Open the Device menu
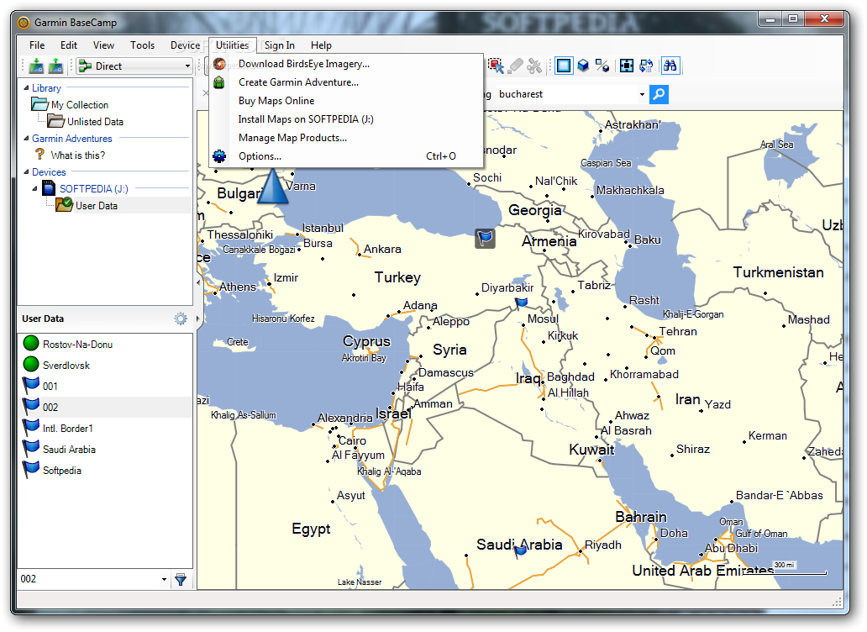Image resolution: width=867 pixels, height=632 pixels. 185,45
